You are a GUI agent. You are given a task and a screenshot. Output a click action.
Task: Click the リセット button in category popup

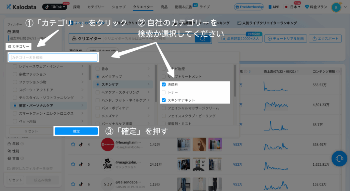(31, 131)
